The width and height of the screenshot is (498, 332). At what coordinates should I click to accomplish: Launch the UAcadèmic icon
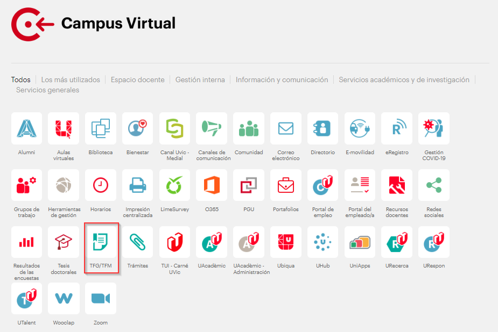212,242
